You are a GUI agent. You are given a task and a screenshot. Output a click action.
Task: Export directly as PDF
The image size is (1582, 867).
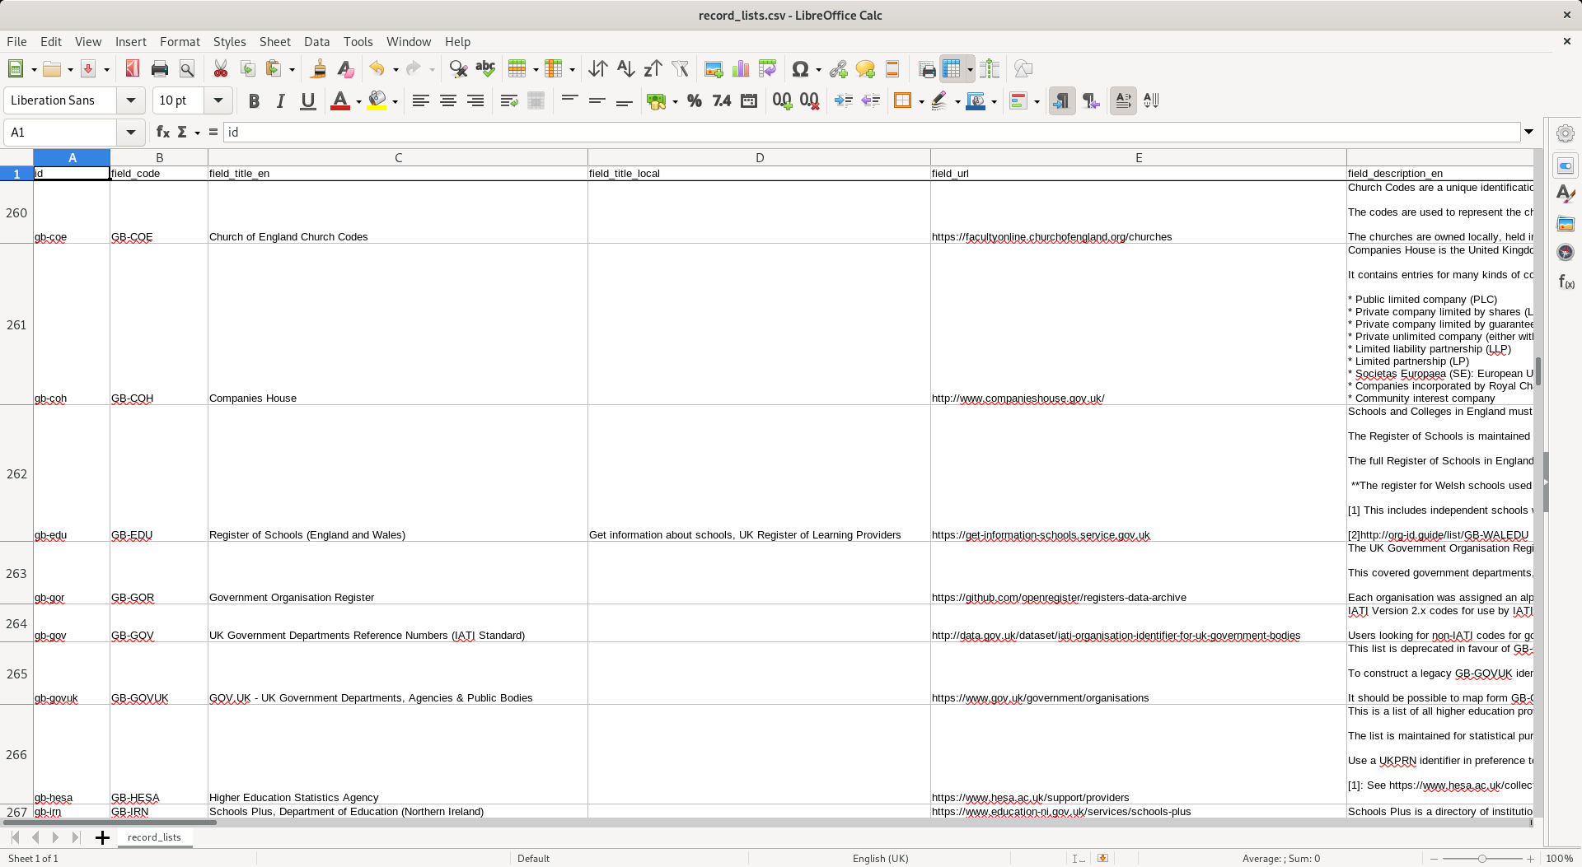pos(133,69)
